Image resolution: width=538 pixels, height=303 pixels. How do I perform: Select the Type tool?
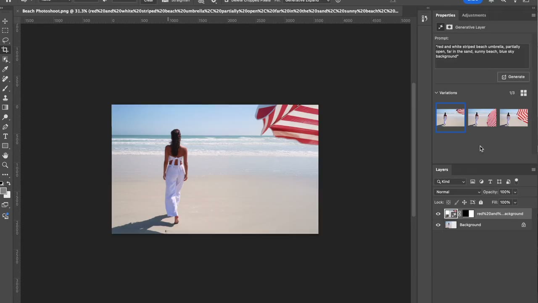click(x=5, y=136)
